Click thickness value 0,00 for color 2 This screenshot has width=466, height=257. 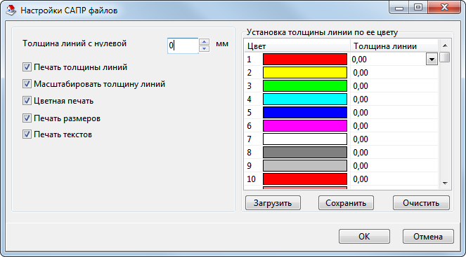[x=361, y=73]
